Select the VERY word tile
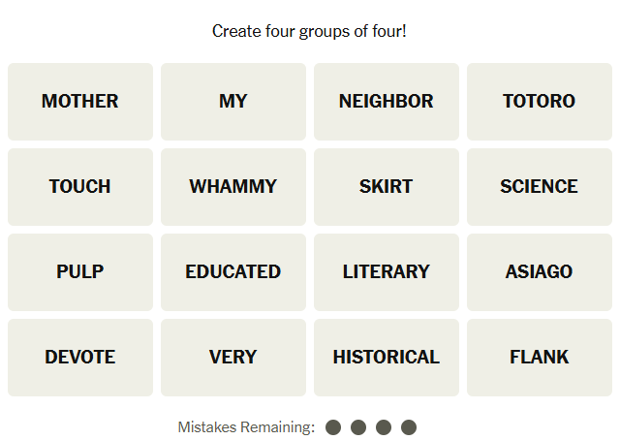This screenshot has height=440, width=620. [233, 358]
